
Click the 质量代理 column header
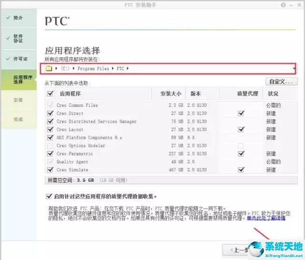click(248, 94)
